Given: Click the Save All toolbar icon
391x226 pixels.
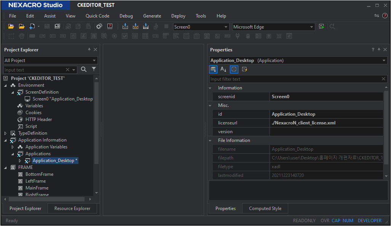Looking at the screenshot, I should point(57,27).
